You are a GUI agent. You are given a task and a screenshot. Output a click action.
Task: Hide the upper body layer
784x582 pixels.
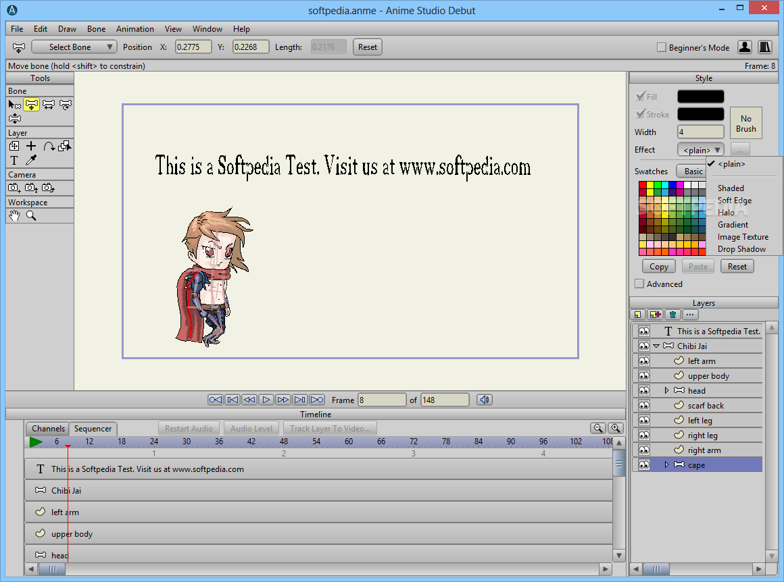[644, 375]
